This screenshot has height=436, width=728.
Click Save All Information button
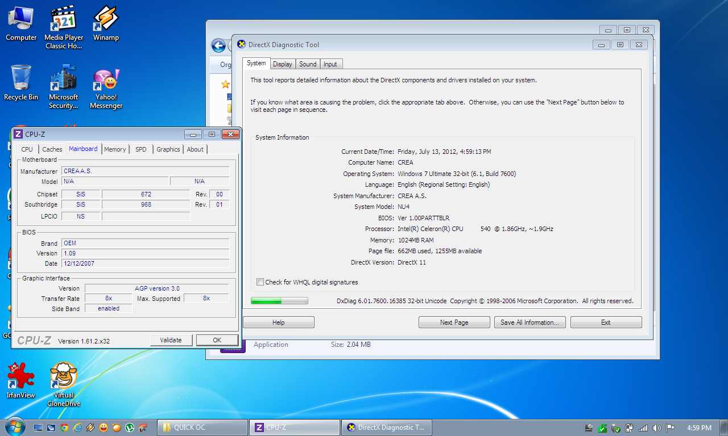tap(530, 322)
